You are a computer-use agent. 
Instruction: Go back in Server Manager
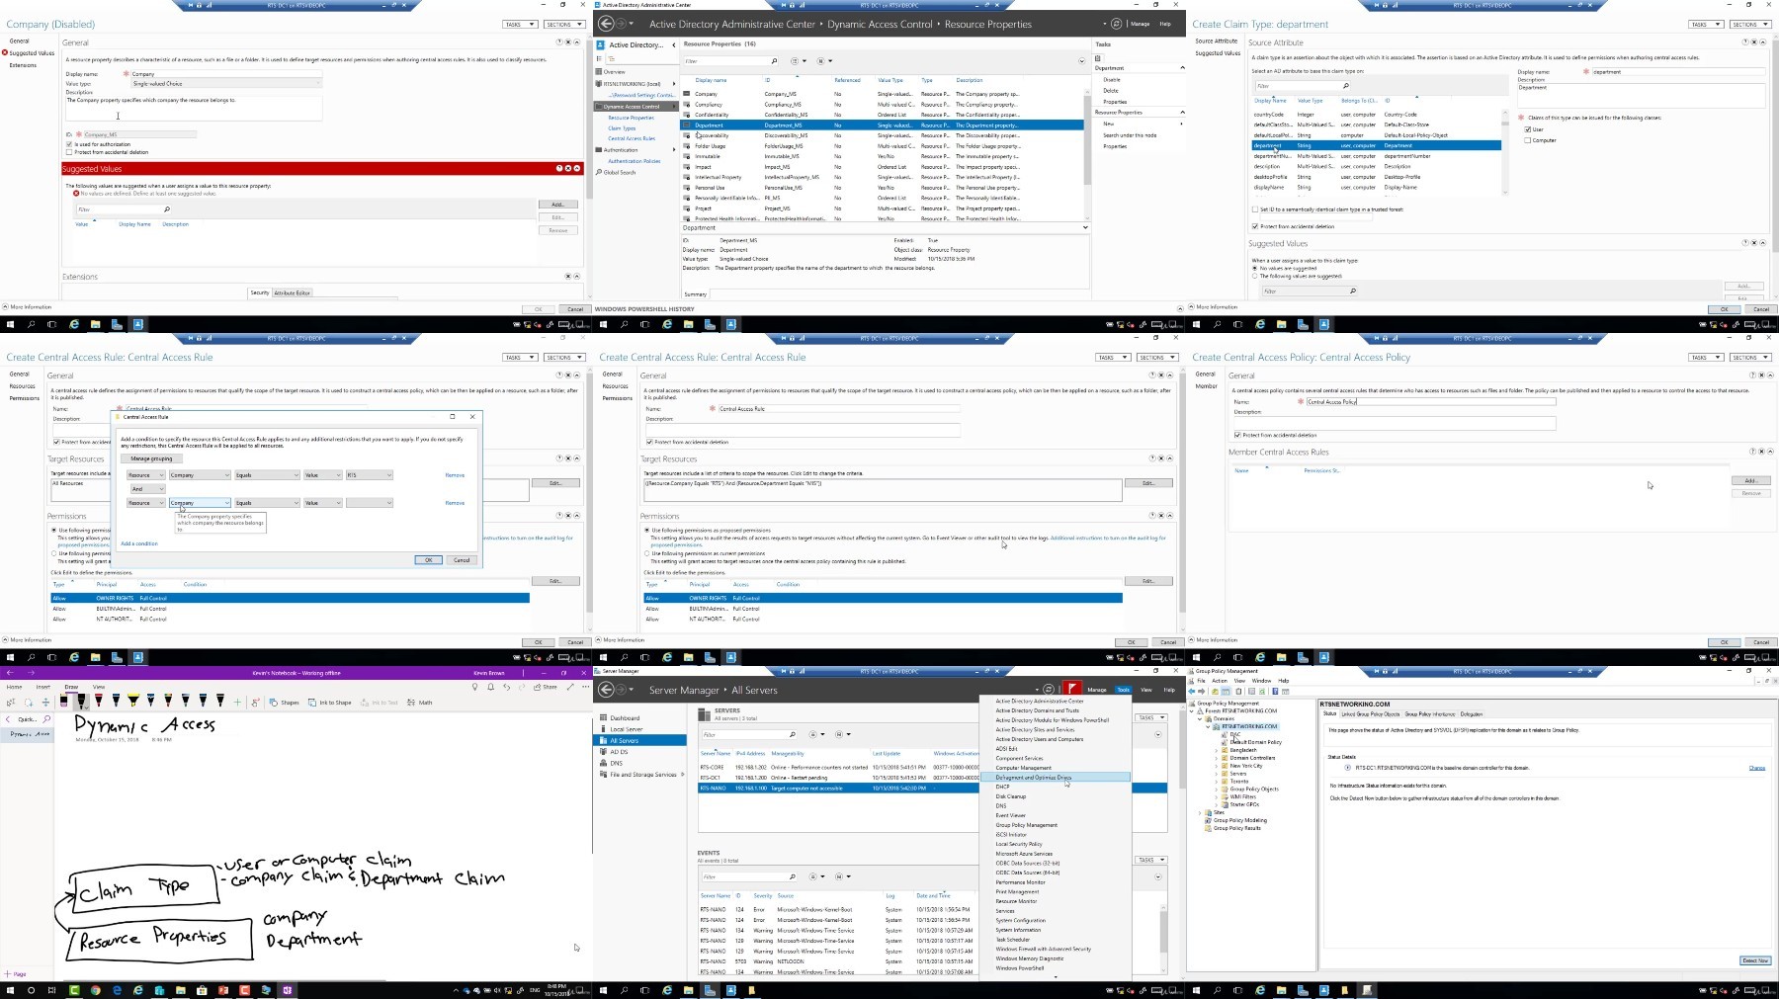click(x=606, y=690)
